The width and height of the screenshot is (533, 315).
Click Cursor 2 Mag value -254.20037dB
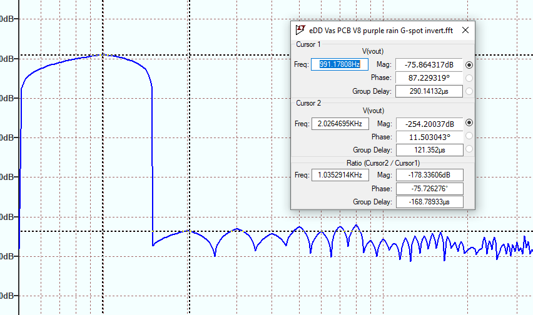tap(430, 124)
